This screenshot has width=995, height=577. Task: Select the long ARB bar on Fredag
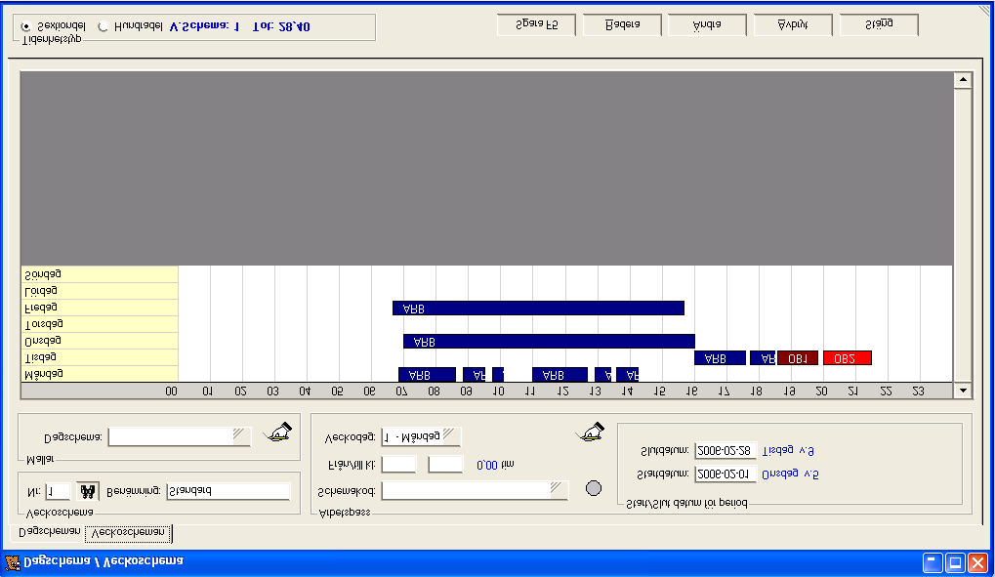[x=538, y=309]
